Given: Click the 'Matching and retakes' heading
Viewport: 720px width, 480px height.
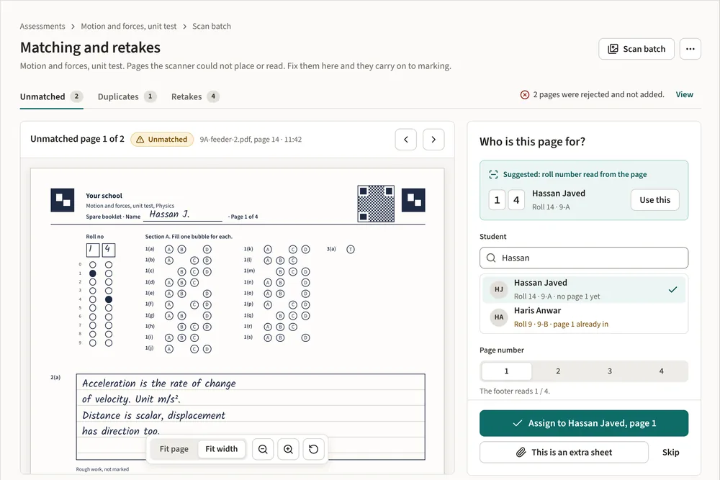Looking at the screenshot, I should (91, 47).
